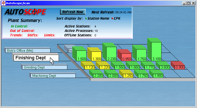
Task: Click the partially hidden (no label in chart
Action: pyautogui.click(x=70, y=50)
